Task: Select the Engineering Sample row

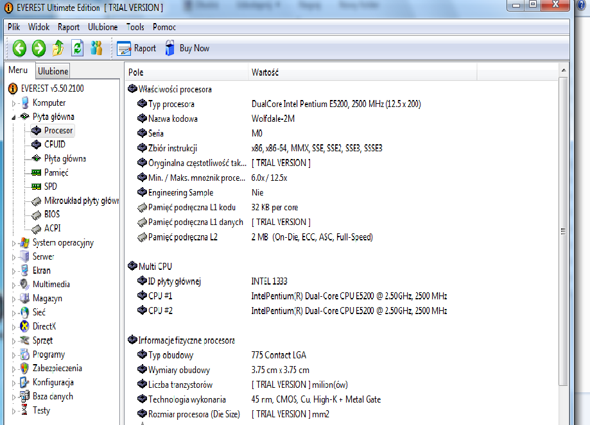Action: coord(200,192)
